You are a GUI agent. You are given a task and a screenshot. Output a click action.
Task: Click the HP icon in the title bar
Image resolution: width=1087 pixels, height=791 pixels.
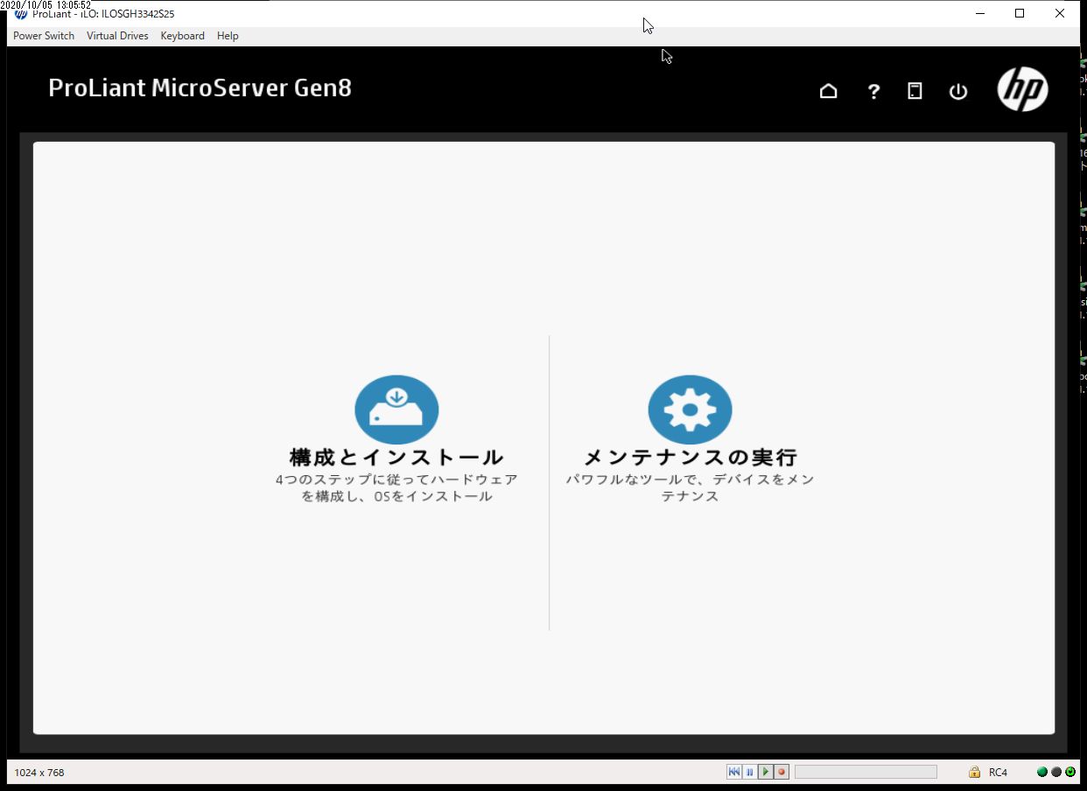pyautogui.click(x=21, y=14)
